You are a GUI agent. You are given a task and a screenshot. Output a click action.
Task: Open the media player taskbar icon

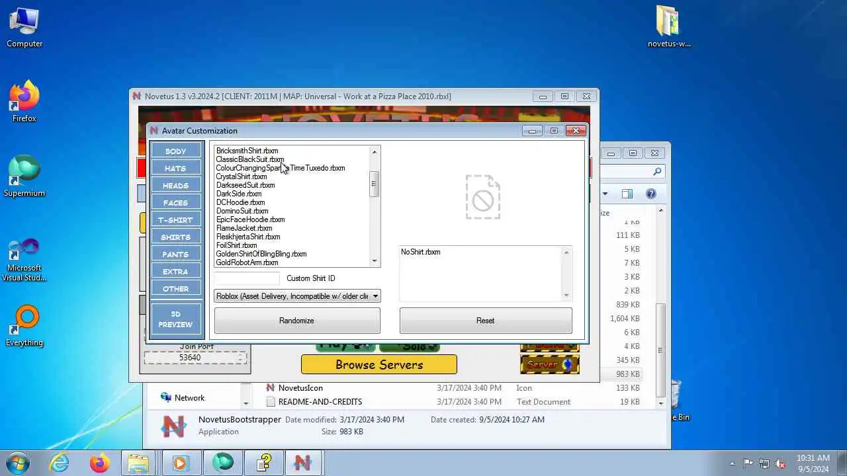pos(179,463)
